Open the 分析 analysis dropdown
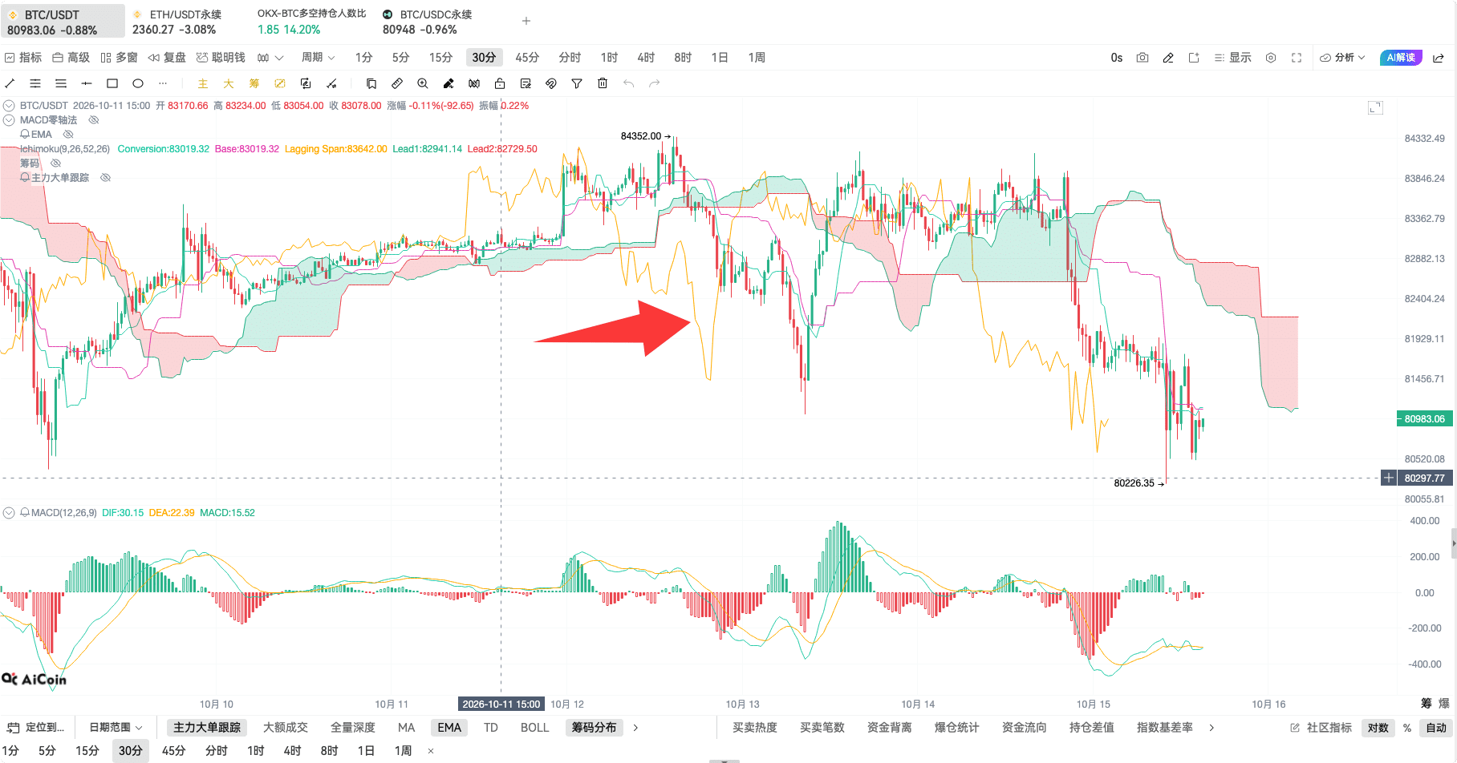 point(1343,58)
